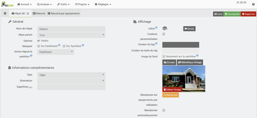
Task: Open the Analyse menu
Action: (44, 4)
